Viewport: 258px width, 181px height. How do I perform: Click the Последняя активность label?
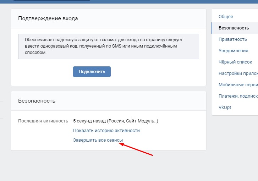pos(43,121)
